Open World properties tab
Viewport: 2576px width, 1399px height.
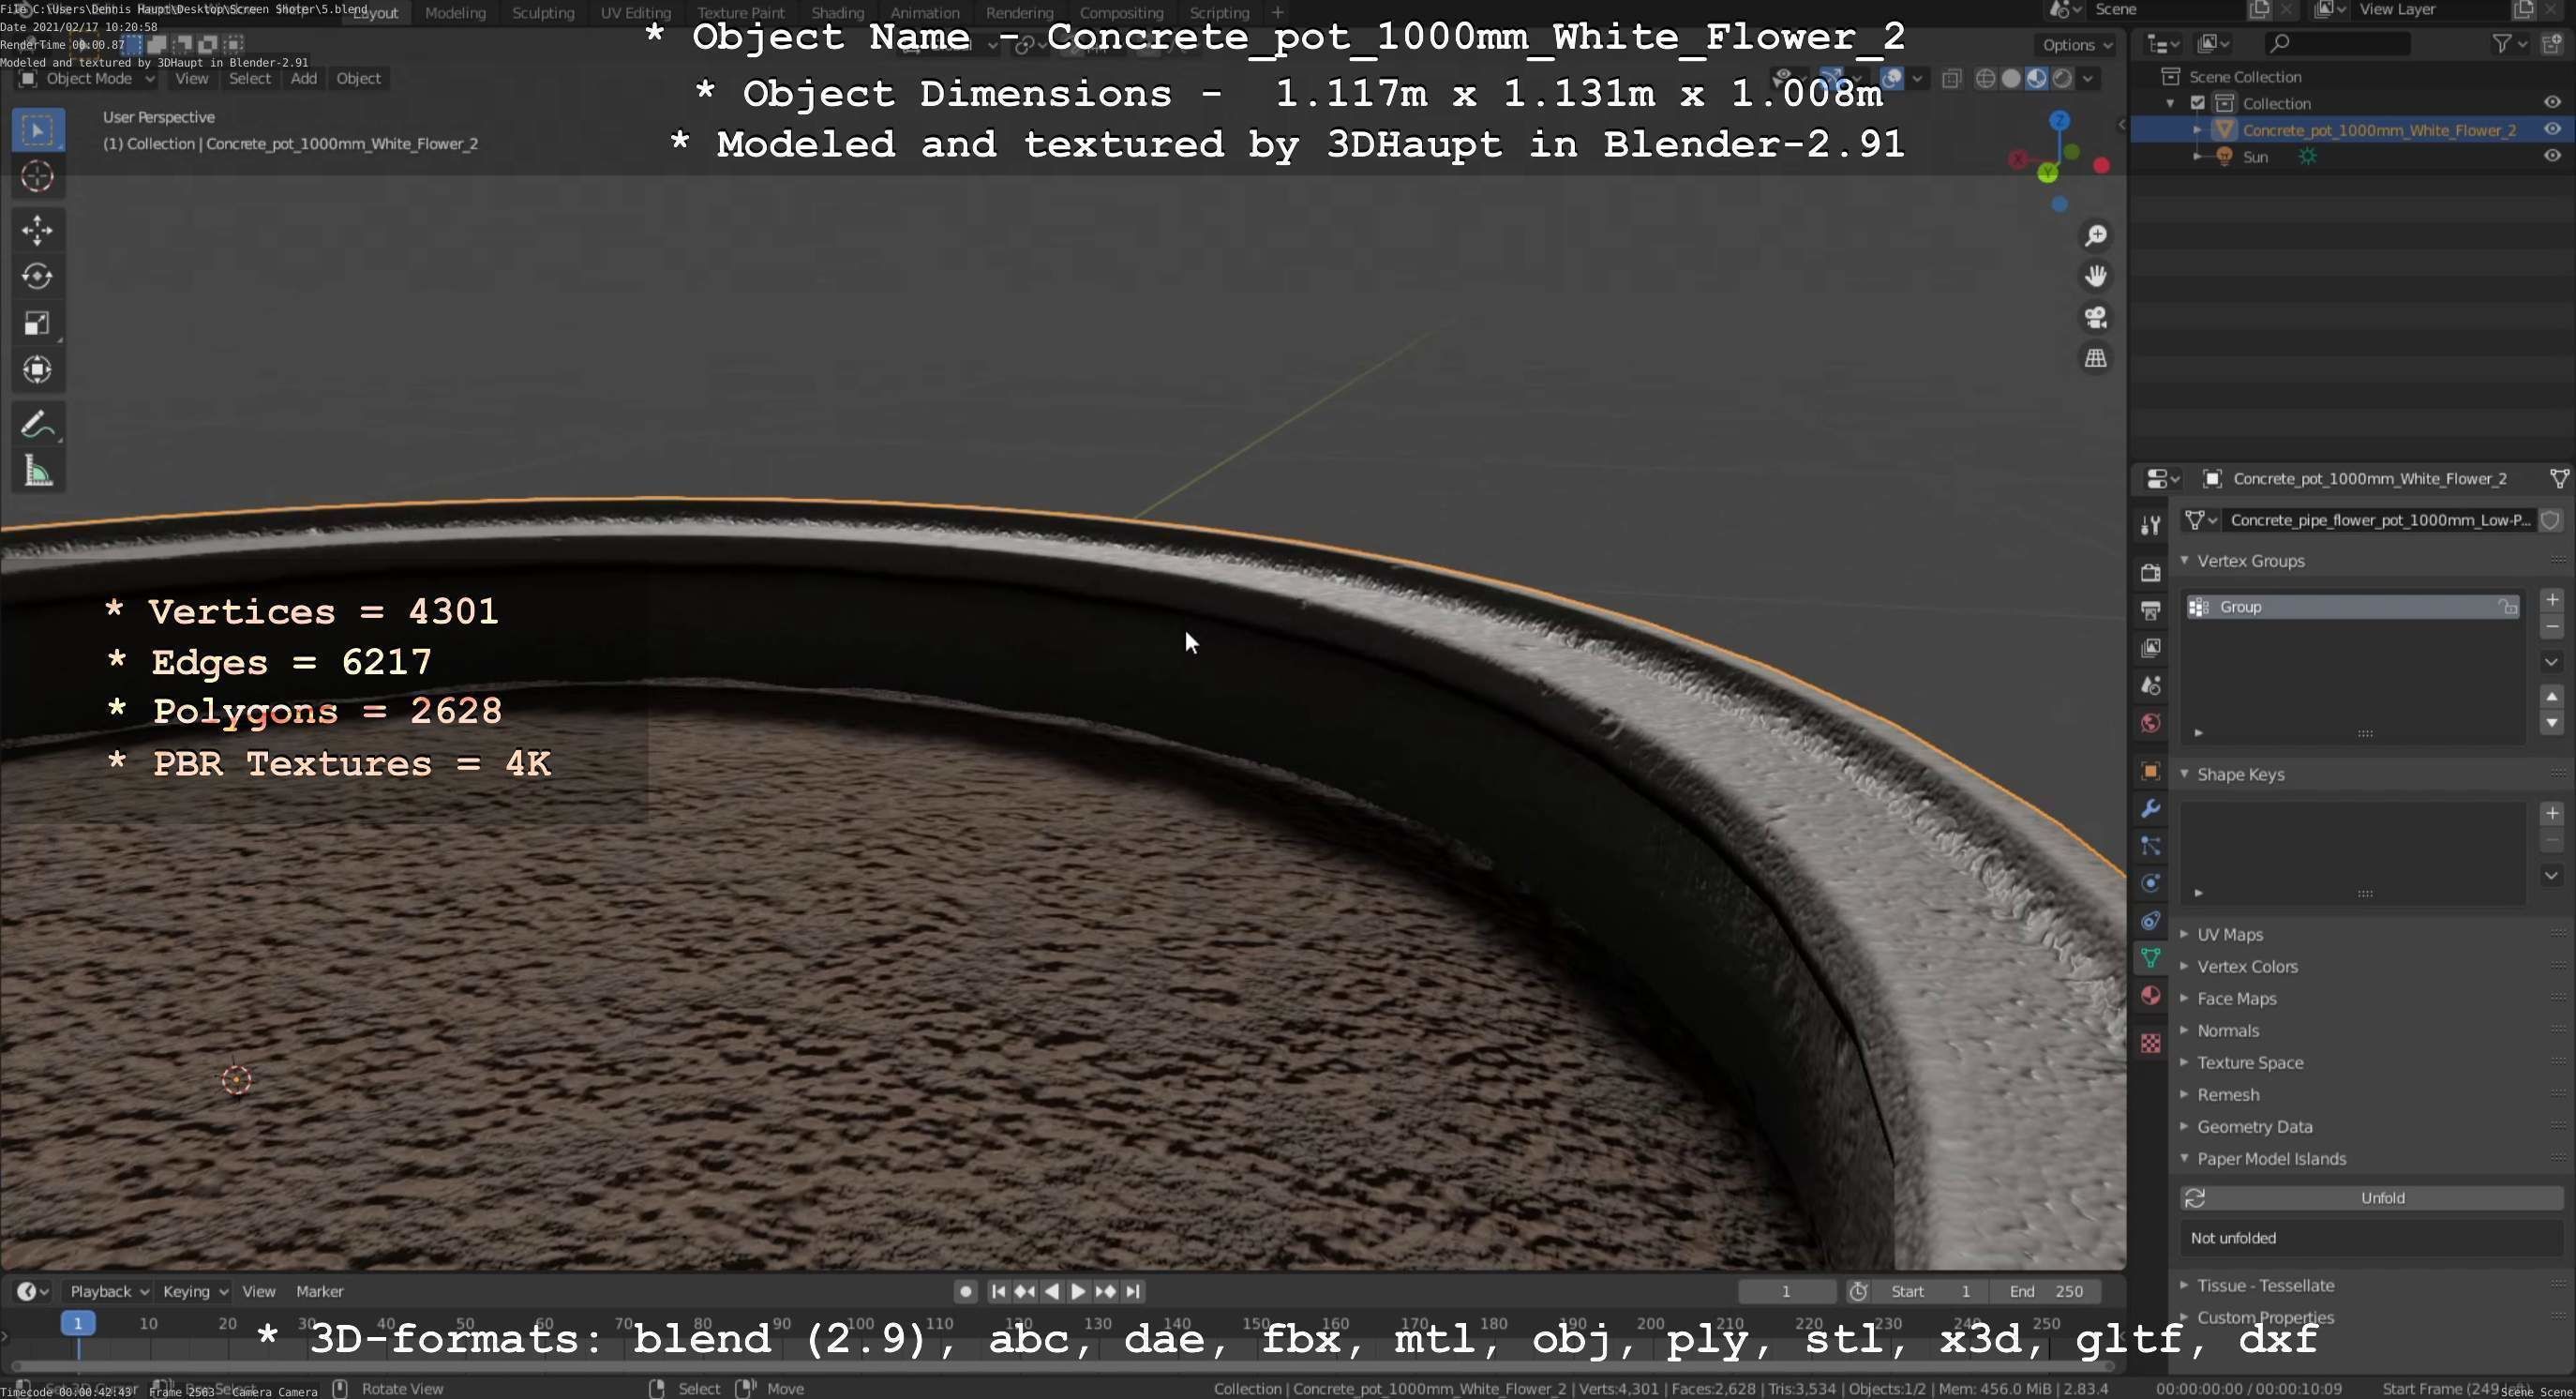point(2151,723)
